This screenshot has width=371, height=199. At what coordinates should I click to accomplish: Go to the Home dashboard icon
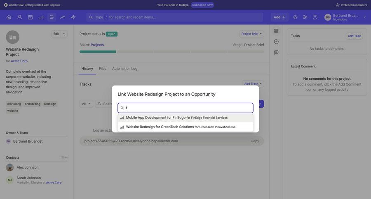point(9,17)
